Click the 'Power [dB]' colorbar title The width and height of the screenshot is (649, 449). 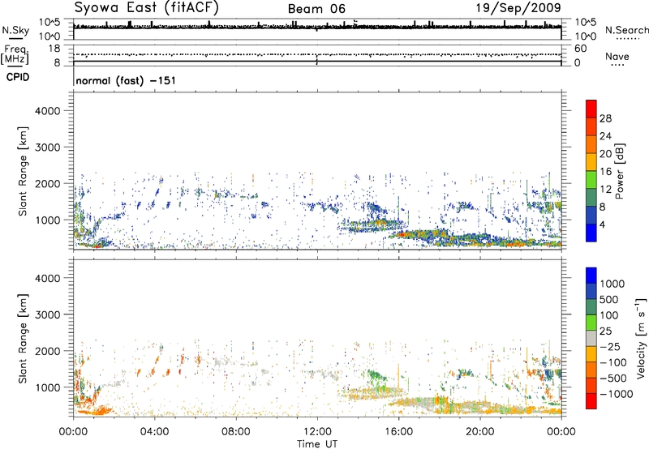pos(620,171)
